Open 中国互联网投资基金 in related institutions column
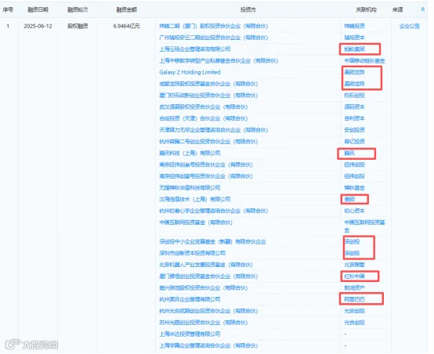Image resolution: width=434 pixels, height=354 pixels. (x=364, y=226)
